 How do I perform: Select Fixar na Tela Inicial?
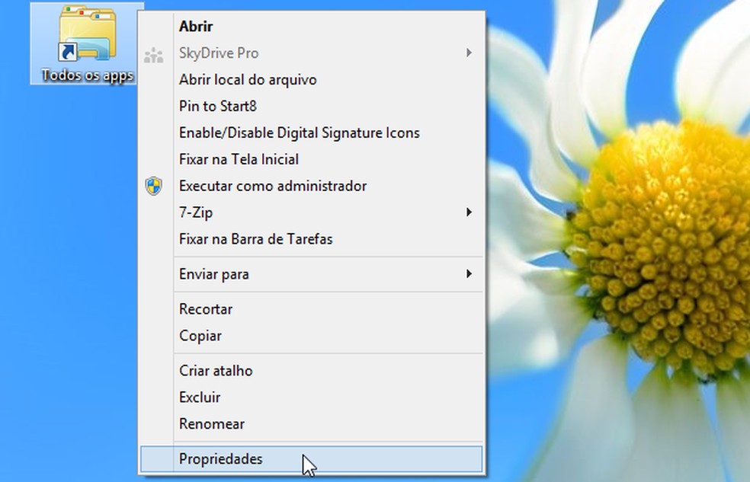312,159
